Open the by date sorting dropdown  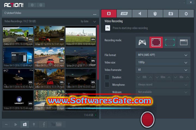pyautogui.click(x=88, y=21)
